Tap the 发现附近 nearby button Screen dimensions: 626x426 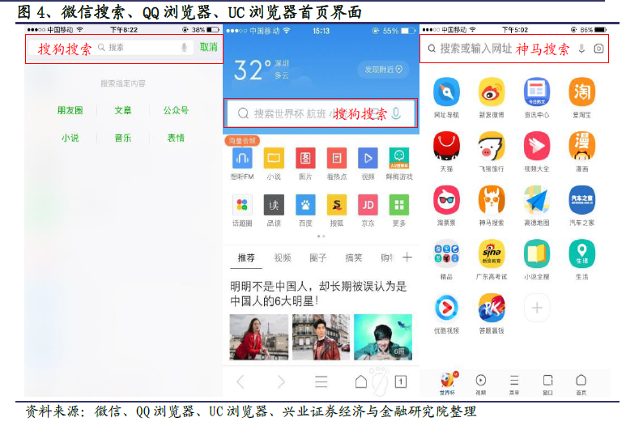(x=383, y=70)
